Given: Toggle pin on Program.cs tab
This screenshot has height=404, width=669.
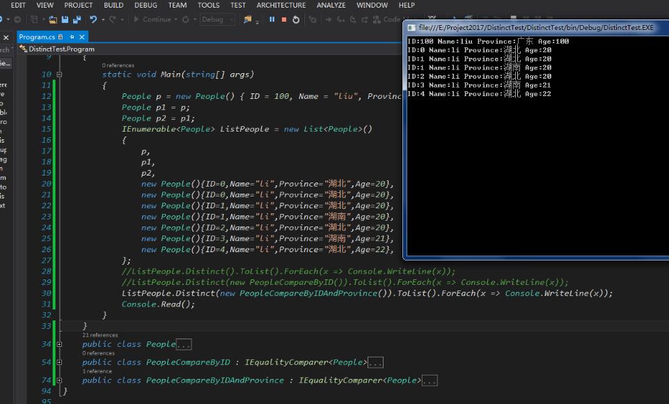Looking at the screenshot, I should [x=70, y=37].
